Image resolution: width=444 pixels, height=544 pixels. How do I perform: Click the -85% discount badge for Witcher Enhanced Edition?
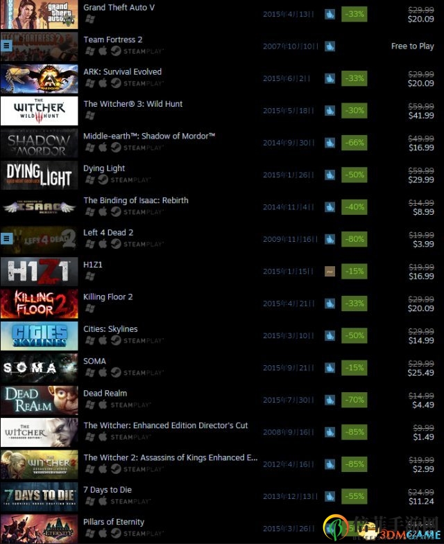point(355,432)
